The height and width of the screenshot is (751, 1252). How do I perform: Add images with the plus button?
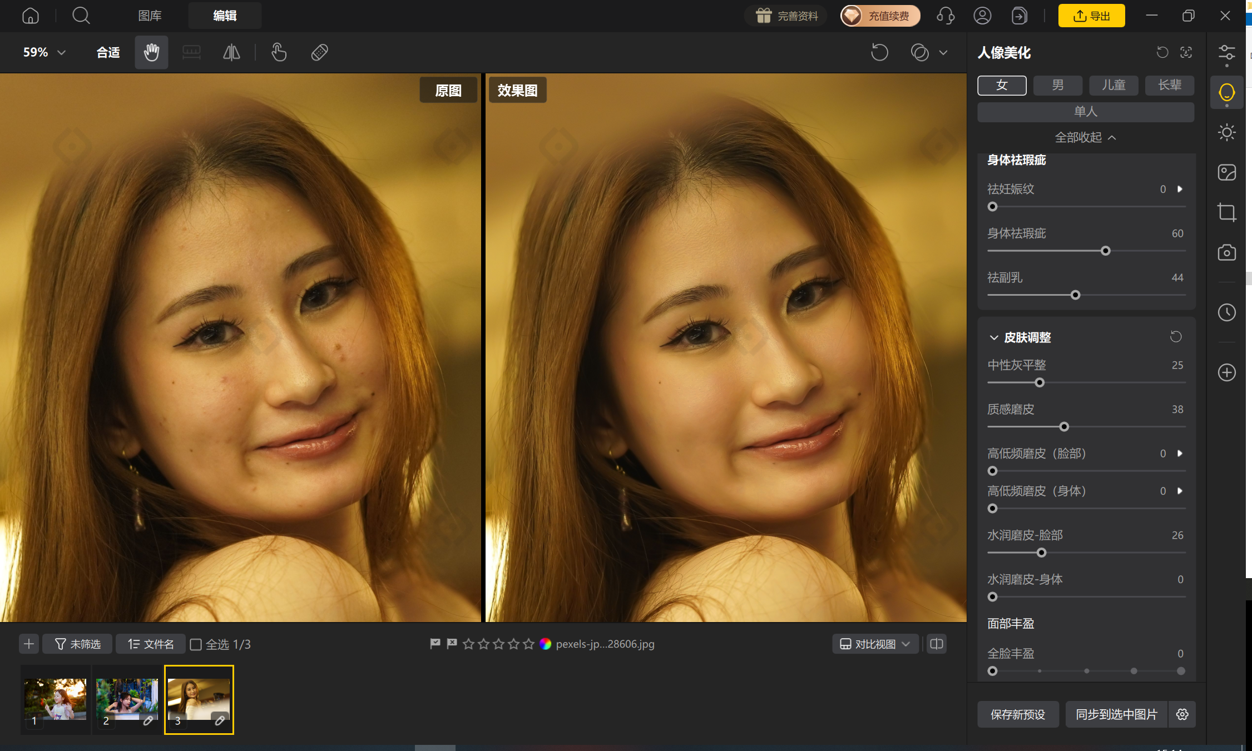(29, 644)
